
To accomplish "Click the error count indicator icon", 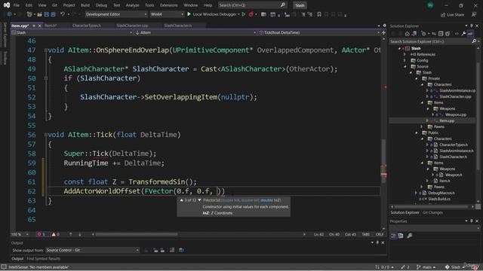I will [x=39, y=234].
